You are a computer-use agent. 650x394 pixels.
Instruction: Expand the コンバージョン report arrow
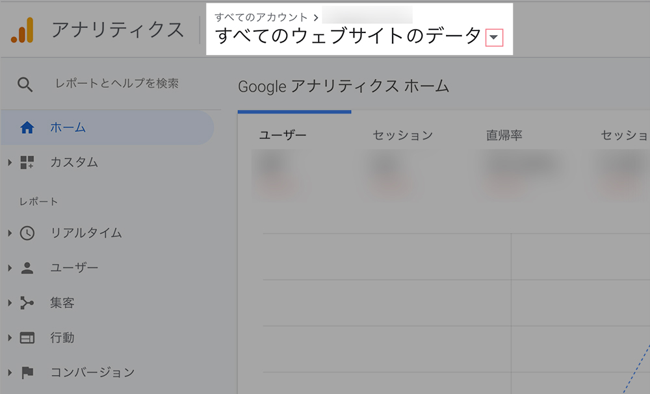click(x=10, y=373)
